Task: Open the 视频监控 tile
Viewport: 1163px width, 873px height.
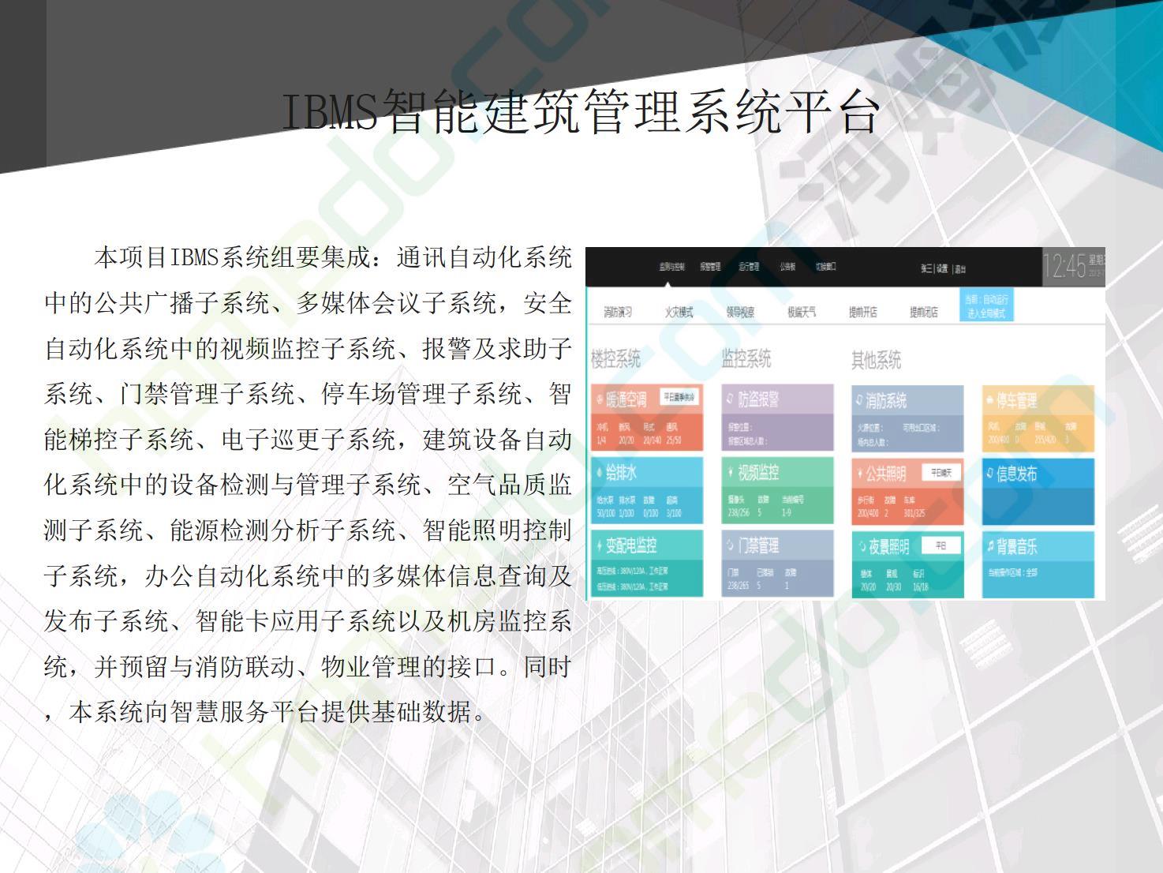Action: click(x=777, y=491)
